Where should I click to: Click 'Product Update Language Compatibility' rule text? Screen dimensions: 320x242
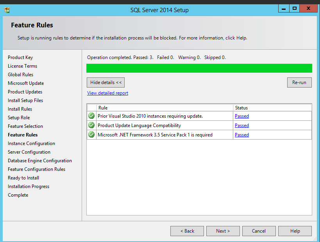point(139,125)
